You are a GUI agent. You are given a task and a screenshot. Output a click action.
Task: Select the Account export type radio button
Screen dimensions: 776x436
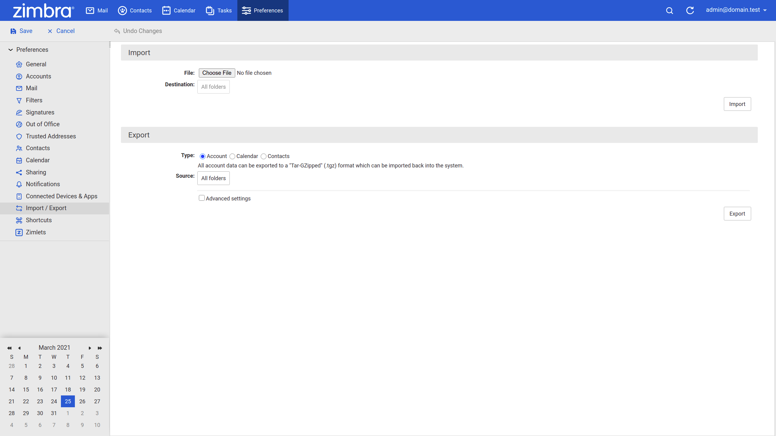202,156
